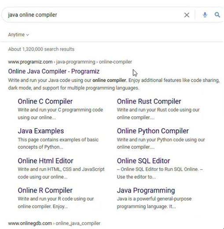
Task: Clear the search query with the X icon
Action: click(187, 15)
